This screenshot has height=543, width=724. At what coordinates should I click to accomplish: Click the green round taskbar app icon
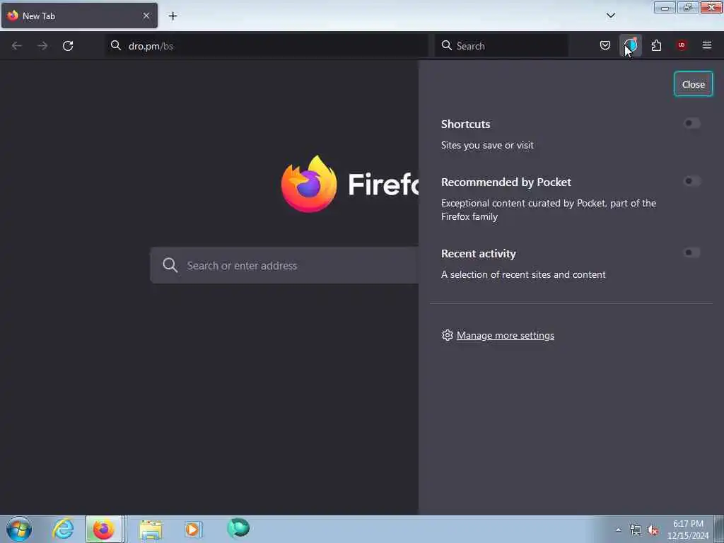(238, 528)
